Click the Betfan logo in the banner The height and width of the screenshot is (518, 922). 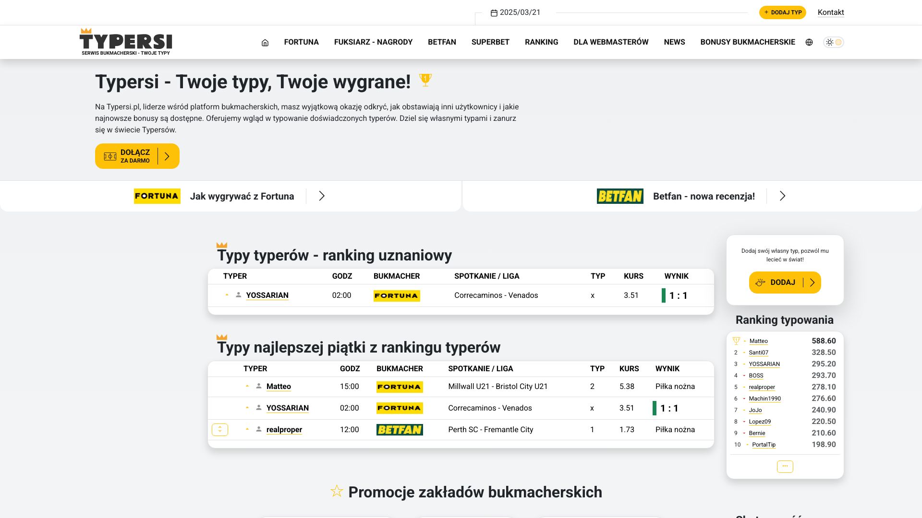click(620, 196)
